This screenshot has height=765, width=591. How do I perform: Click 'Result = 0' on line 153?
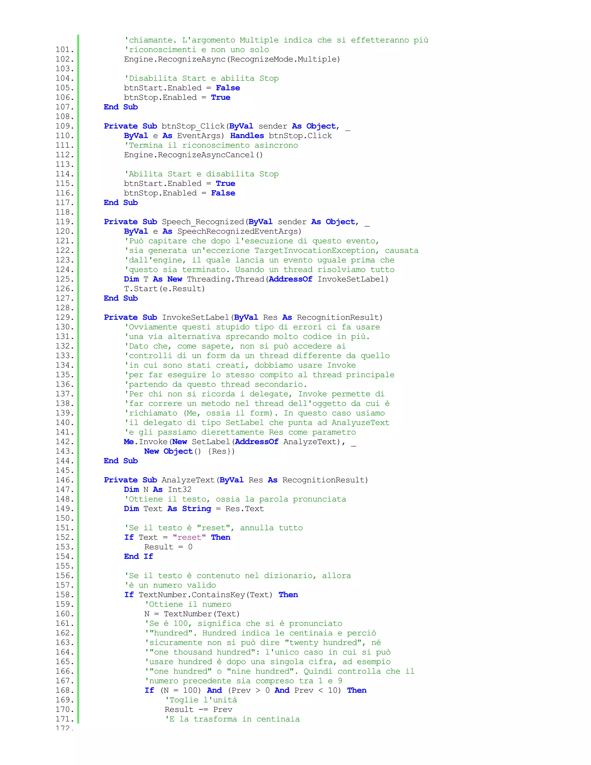[x=169, y=547]
